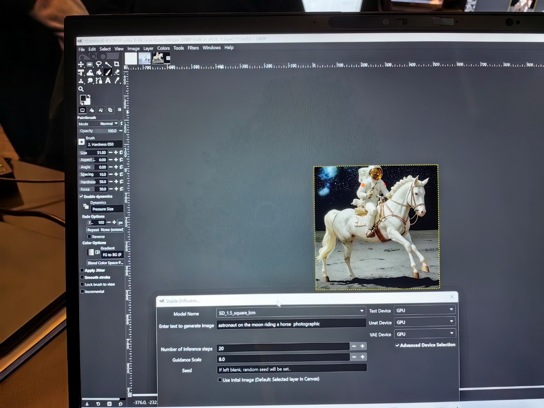Uncheck Advanced Device Selection
544x408 pixels.
point(397,345)
